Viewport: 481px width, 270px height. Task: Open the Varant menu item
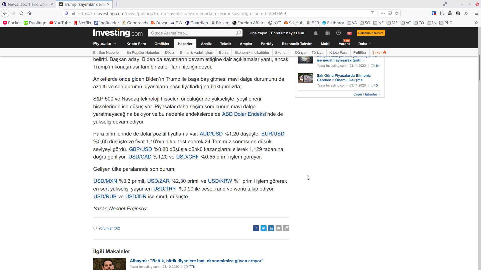click(344, 44)
